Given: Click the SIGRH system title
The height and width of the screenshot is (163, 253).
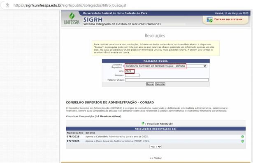Looking at the screenshot, I should pos(93,19).
